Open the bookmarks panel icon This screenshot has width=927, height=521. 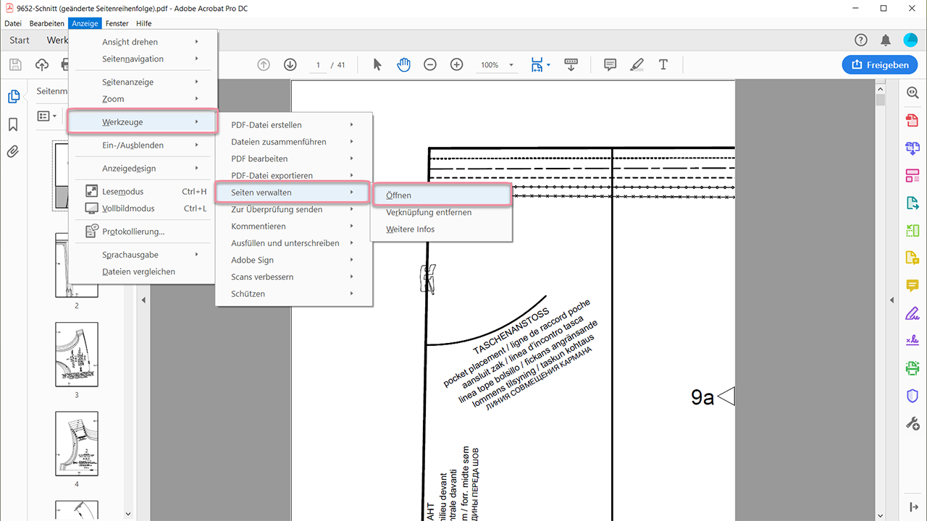[x=13, y=124]
